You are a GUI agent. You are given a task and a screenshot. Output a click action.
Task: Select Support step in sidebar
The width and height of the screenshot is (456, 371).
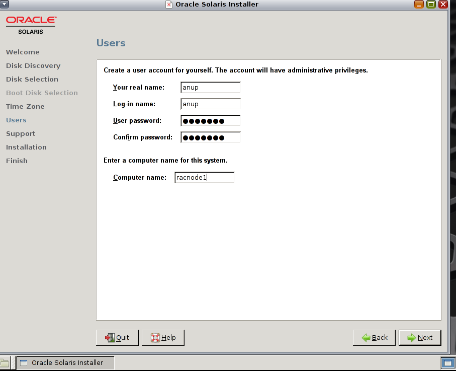point(21,134)
